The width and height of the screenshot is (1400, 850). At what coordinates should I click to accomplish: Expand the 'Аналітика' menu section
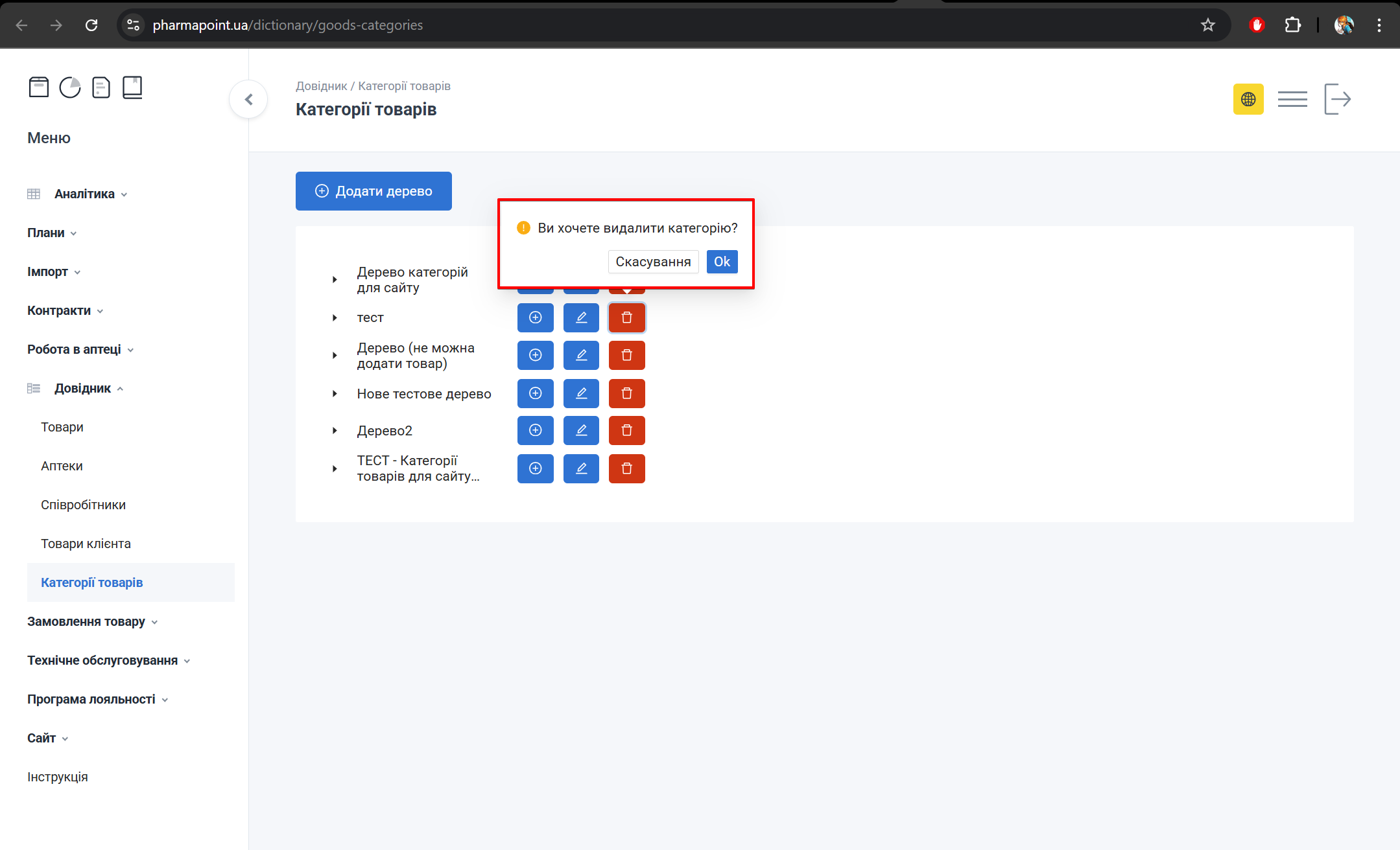click(x=84, y=194)
